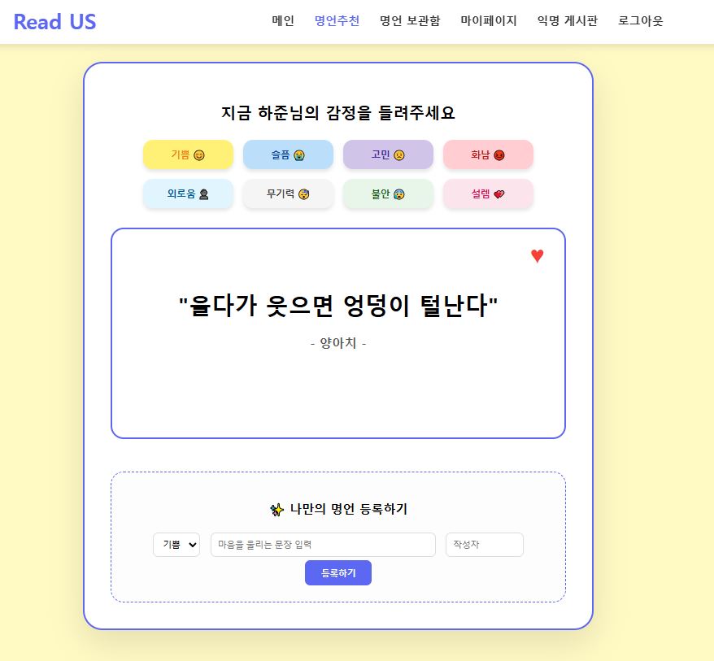Select the 설렘 emotion button
The height and width of the screenshot is (661, 714).
(488, 194)
